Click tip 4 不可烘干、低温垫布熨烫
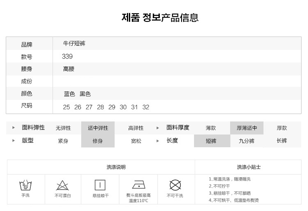 tap(234, 200)
